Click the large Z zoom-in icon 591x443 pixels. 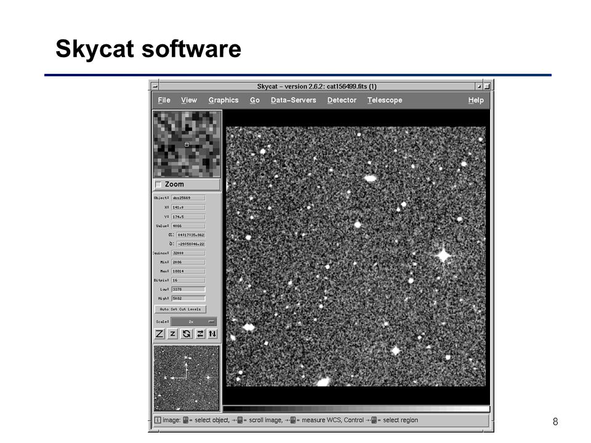point(159,333)
